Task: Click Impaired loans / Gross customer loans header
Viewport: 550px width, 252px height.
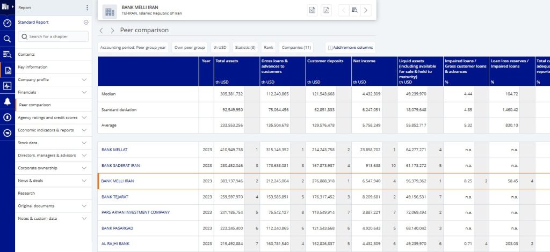Action: click(466, 71)
